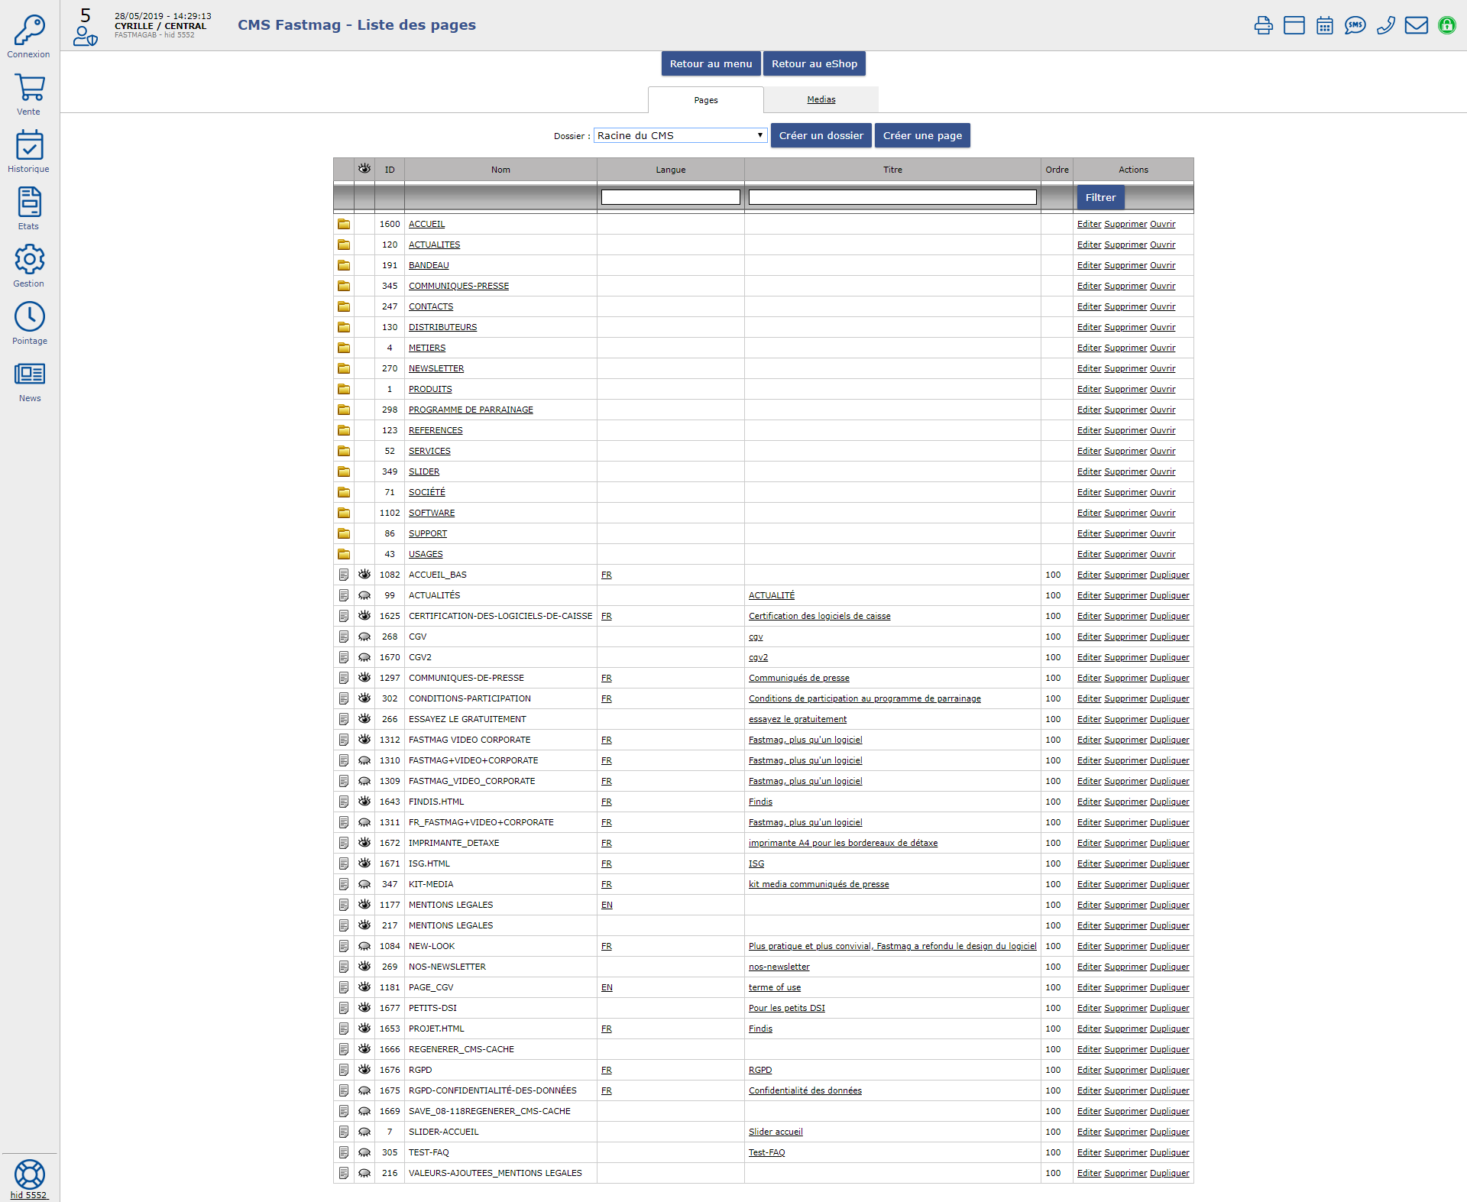Click Retour au eShop button

[x=814, y=63]
